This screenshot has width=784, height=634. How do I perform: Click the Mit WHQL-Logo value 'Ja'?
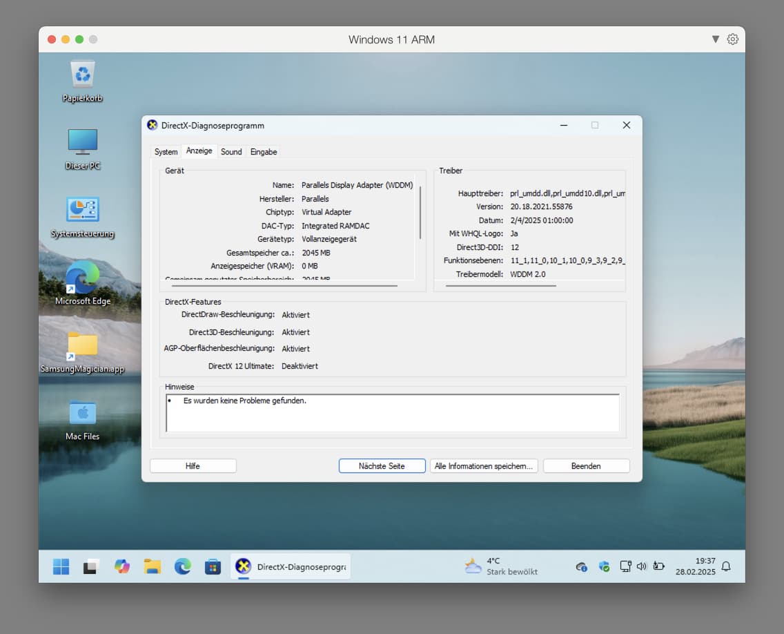514,233
